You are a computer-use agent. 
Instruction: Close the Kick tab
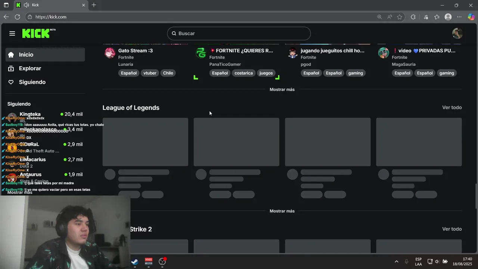point(84,5)
